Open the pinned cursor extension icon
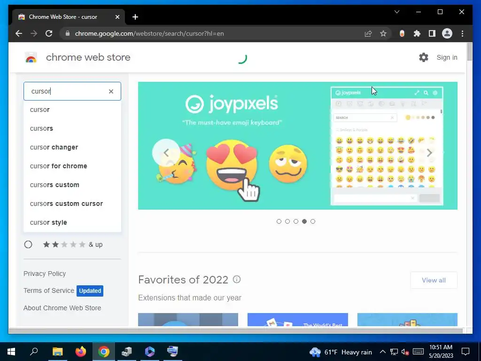The image size is (481, 361). 402,33
